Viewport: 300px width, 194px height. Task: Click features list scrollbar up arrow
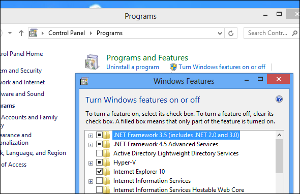[x=279, y=135]
